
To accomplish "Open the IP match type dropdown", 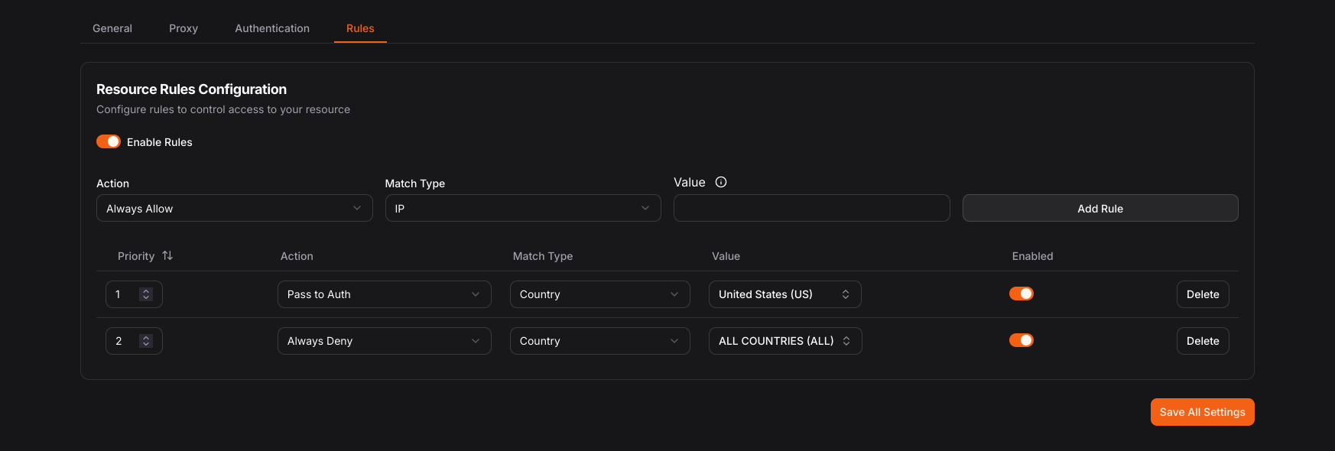I will (522, 209).
